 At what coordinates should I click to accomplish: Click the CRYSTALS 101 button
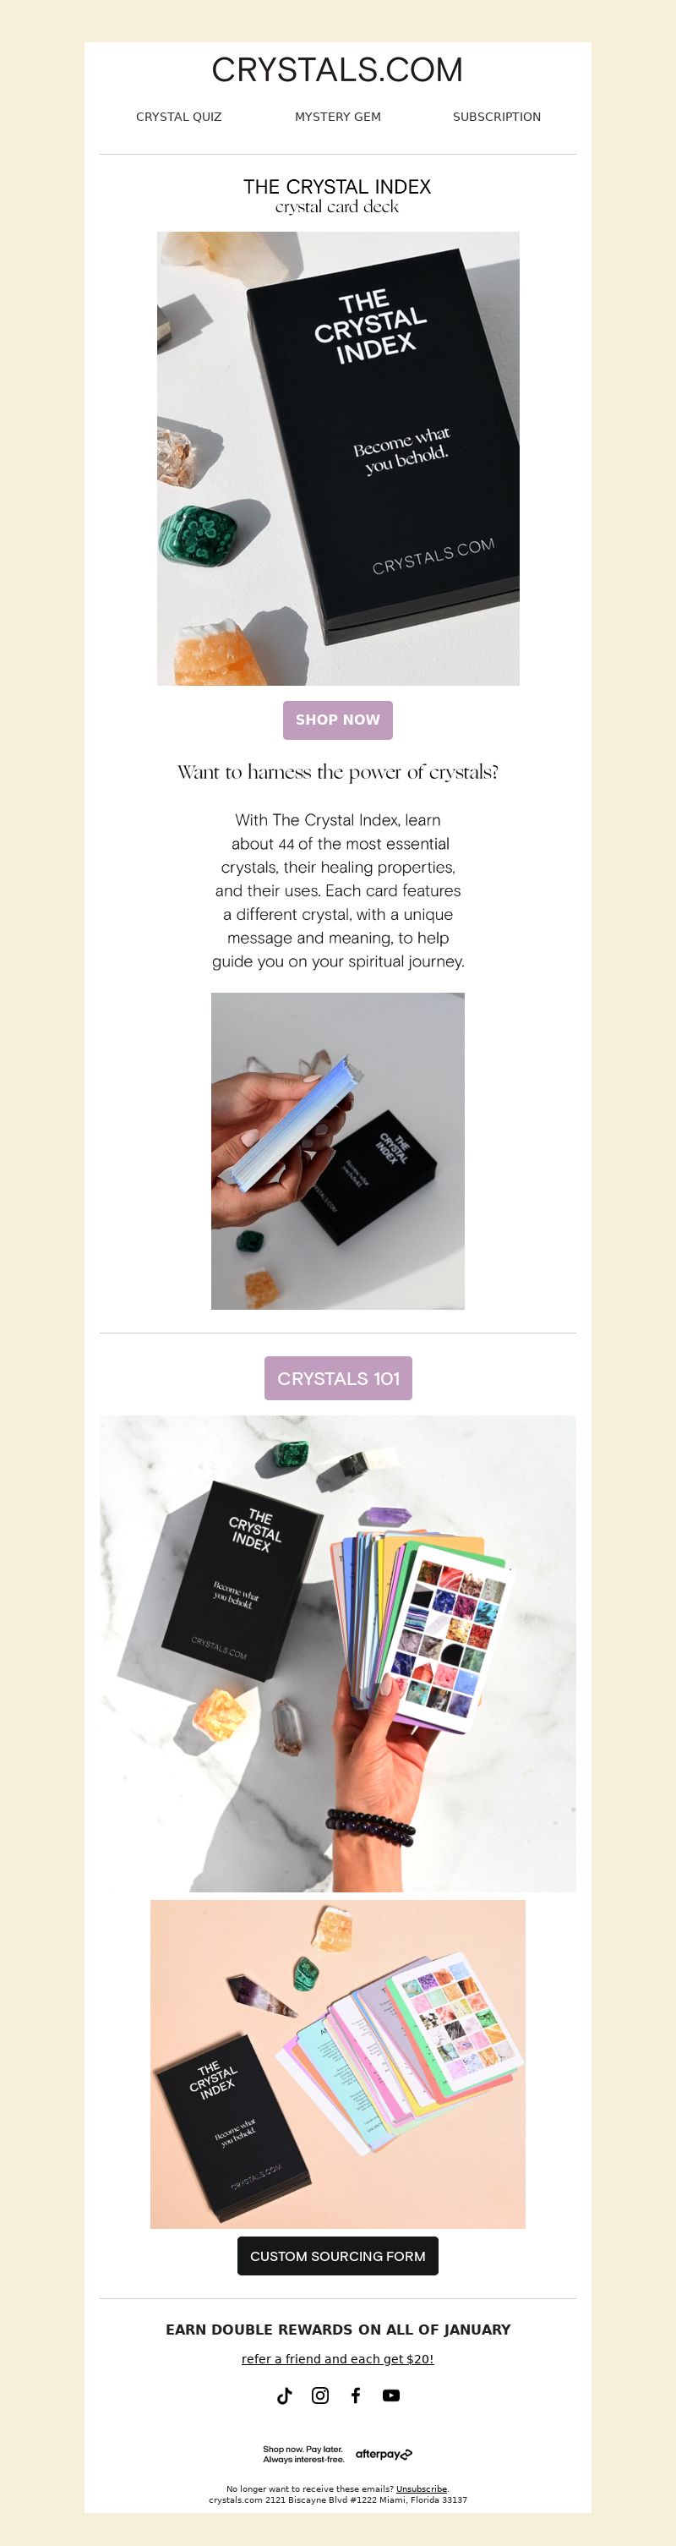click(x=338, y=1377)
